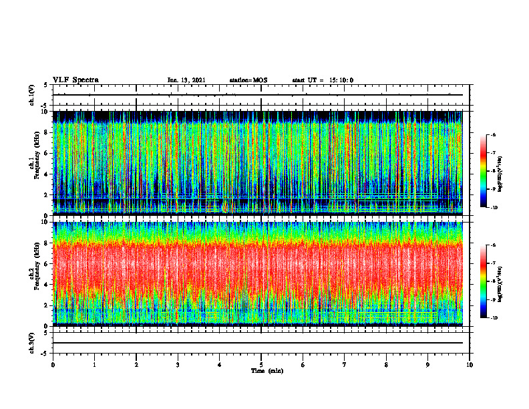Screen dimensions: 529x409
Task: Click the "5" tick on ch.1(V) axis
Action: point(46,85)
